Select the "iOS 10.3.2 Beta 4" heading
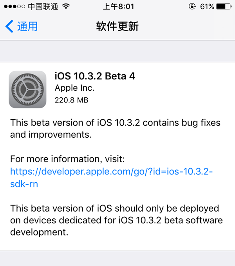This screenshot has width=235, height=266. point(95,76)
